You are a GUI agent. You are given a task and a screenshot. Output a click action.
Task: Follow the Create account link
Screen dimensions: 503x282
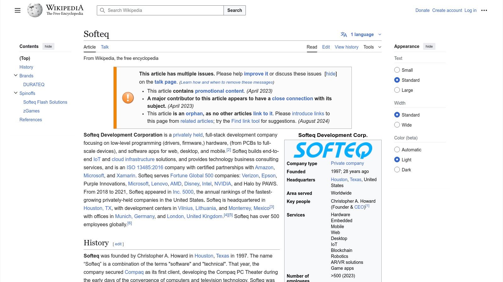tap(447, 10)
